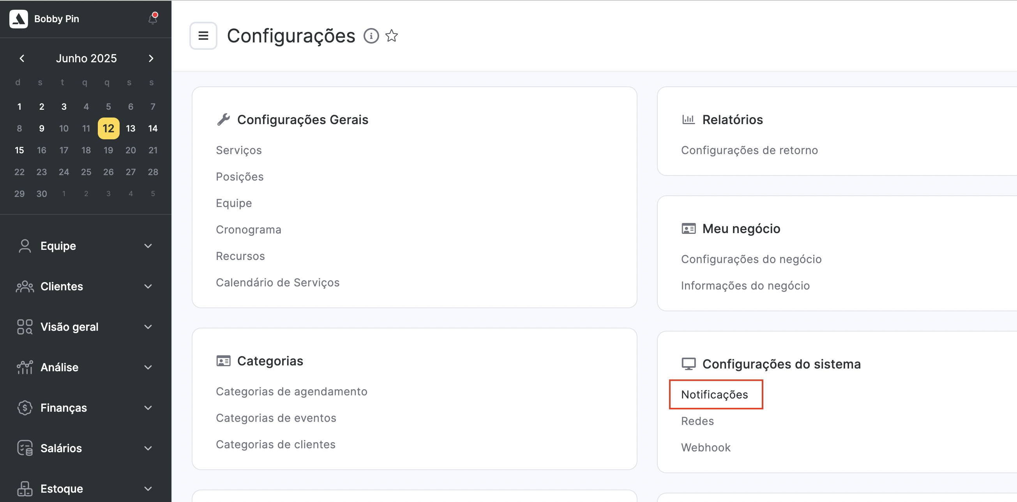Click the Junho 2025 month title
The height and width of the screenshot is (502, 1017).
(86, 58)
